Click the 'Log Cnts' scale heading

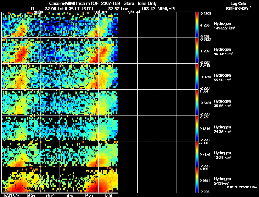coord(238,4)
